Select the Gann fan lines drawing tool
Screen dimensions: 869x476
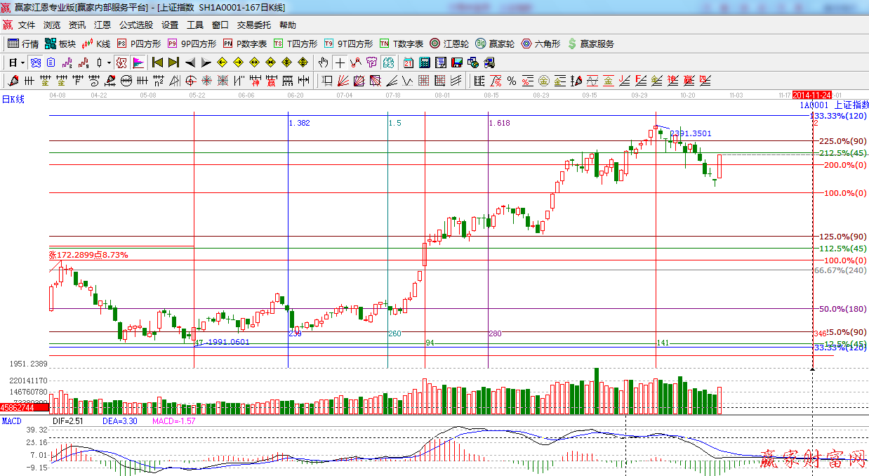[343, 81]
